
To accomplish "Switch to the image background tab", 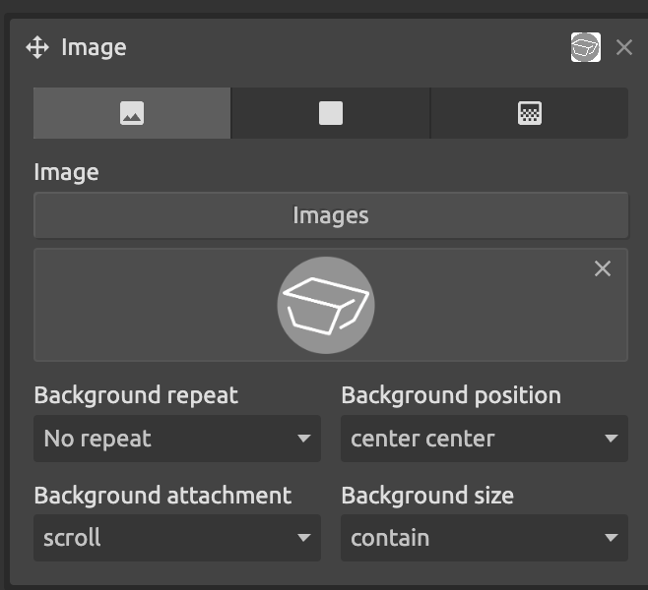I will pos(132,113).
